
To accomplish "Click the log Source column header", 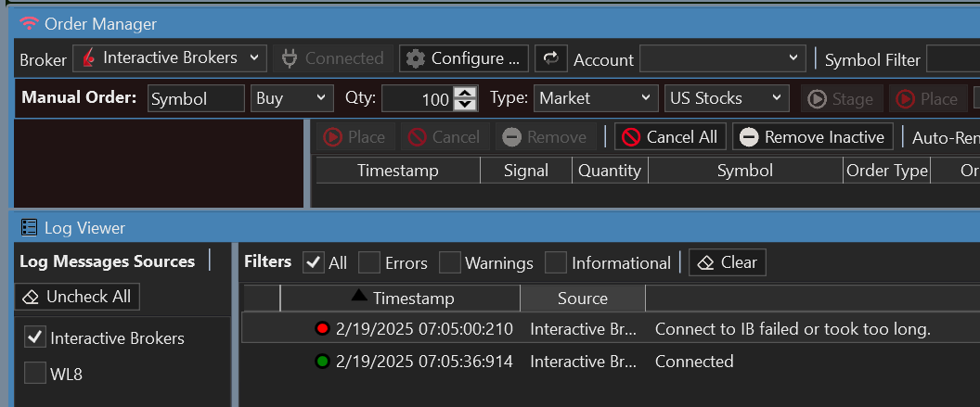I will tap(583, 299).
